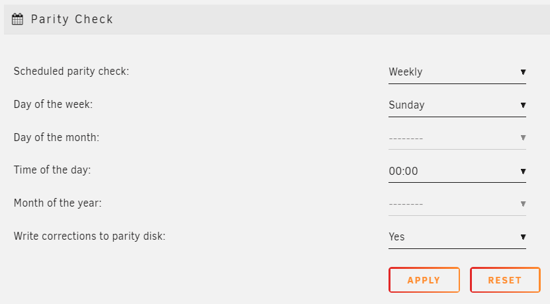Click the grey arrow for Day of the month
This screenshot has width=550, height=304.
pos(523,138)
